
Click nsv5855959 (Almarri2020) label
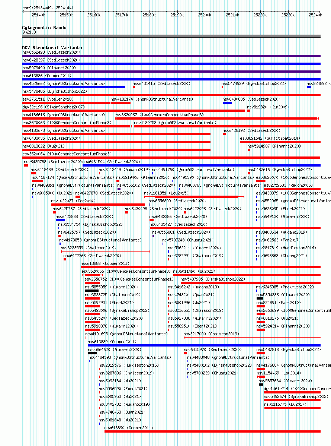coord(112,287)
